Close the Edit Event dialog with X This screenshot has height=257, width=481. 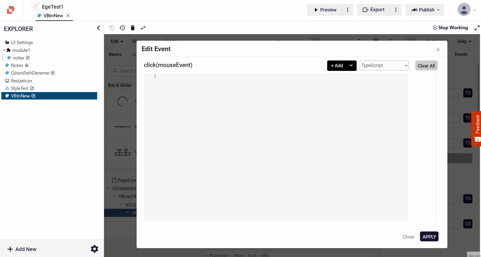(438, 50)
